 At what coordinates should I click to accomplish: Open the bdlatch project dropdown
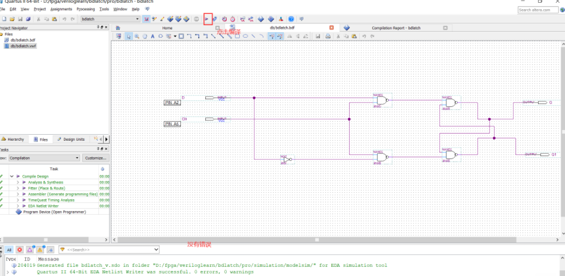137,19
